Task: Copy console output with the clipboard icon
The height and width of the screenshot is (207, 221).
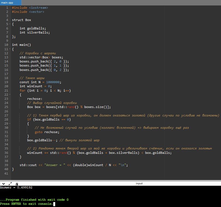Action: click(x=17, y=184)
